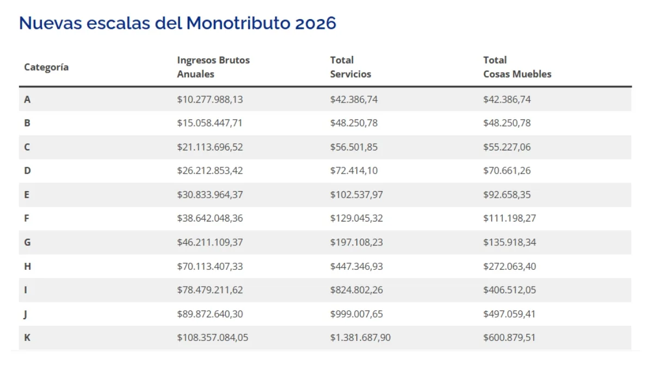Click category I row label

pyautogui.click(x=26, y=290)
